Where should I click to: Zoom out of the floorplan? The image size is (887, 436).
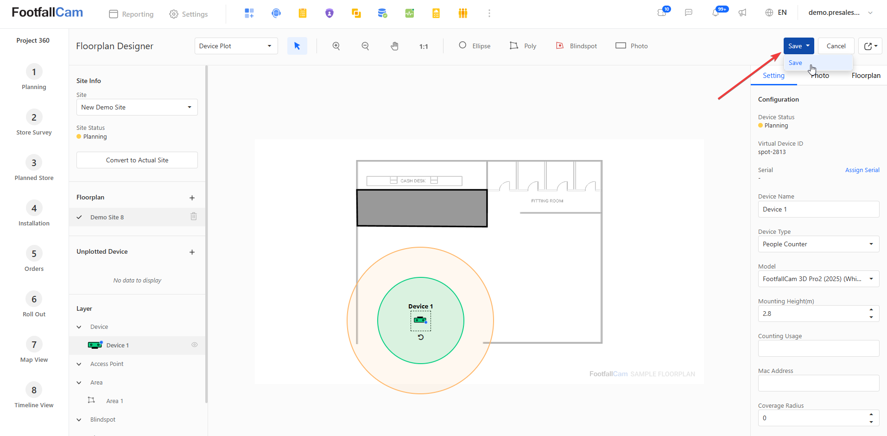point(365,46)
